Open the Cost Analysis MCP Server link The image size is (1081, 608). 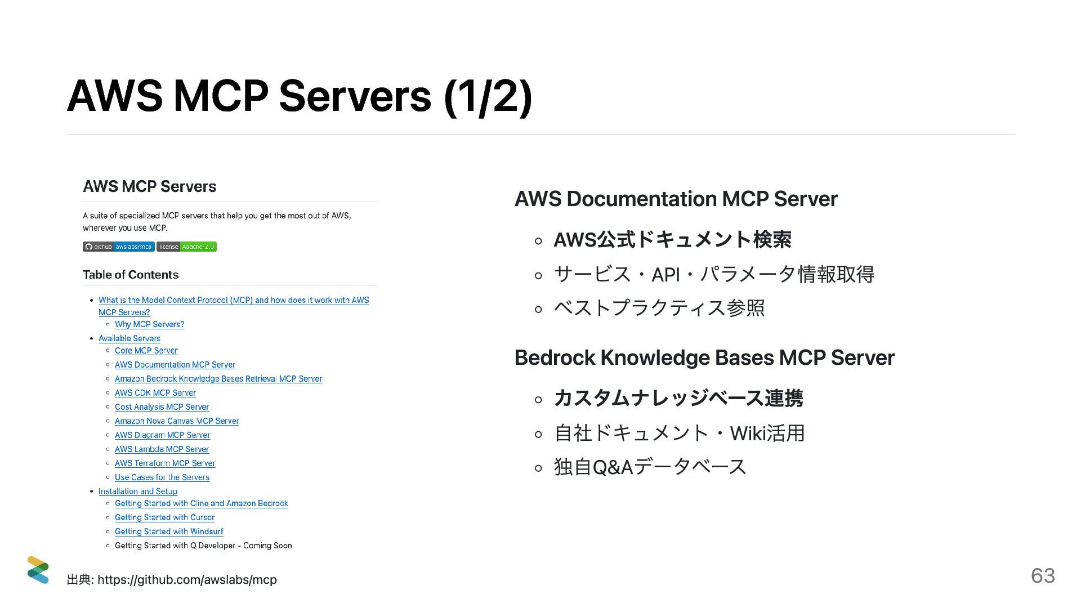[162, 407]
